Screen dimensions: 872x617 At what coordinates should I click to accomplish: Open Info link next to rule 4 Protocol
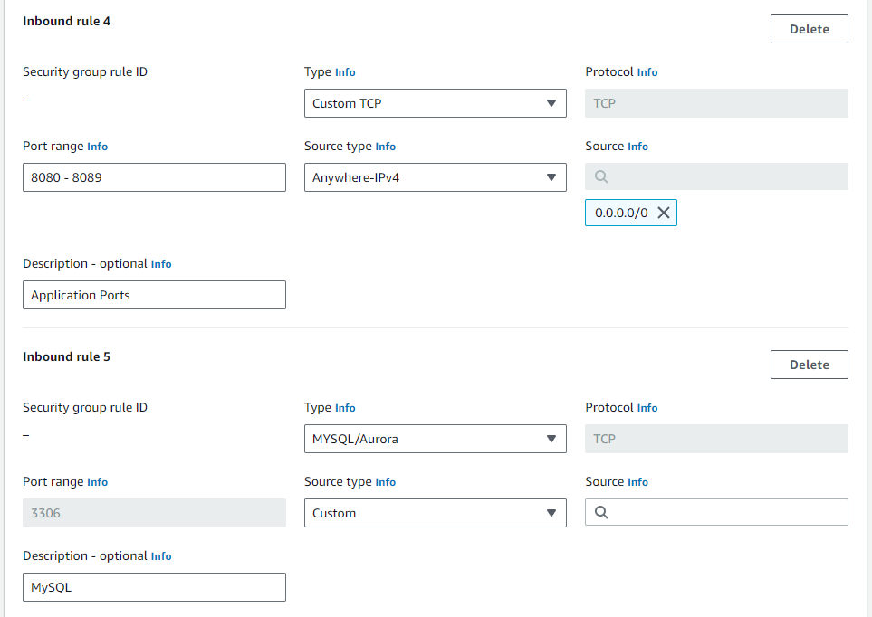(x=647, y=72)
